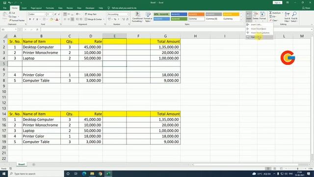Open Conditional Formatting
Image resolution: width=314 pixels, height=177 pixels.
tap(137, 17)
